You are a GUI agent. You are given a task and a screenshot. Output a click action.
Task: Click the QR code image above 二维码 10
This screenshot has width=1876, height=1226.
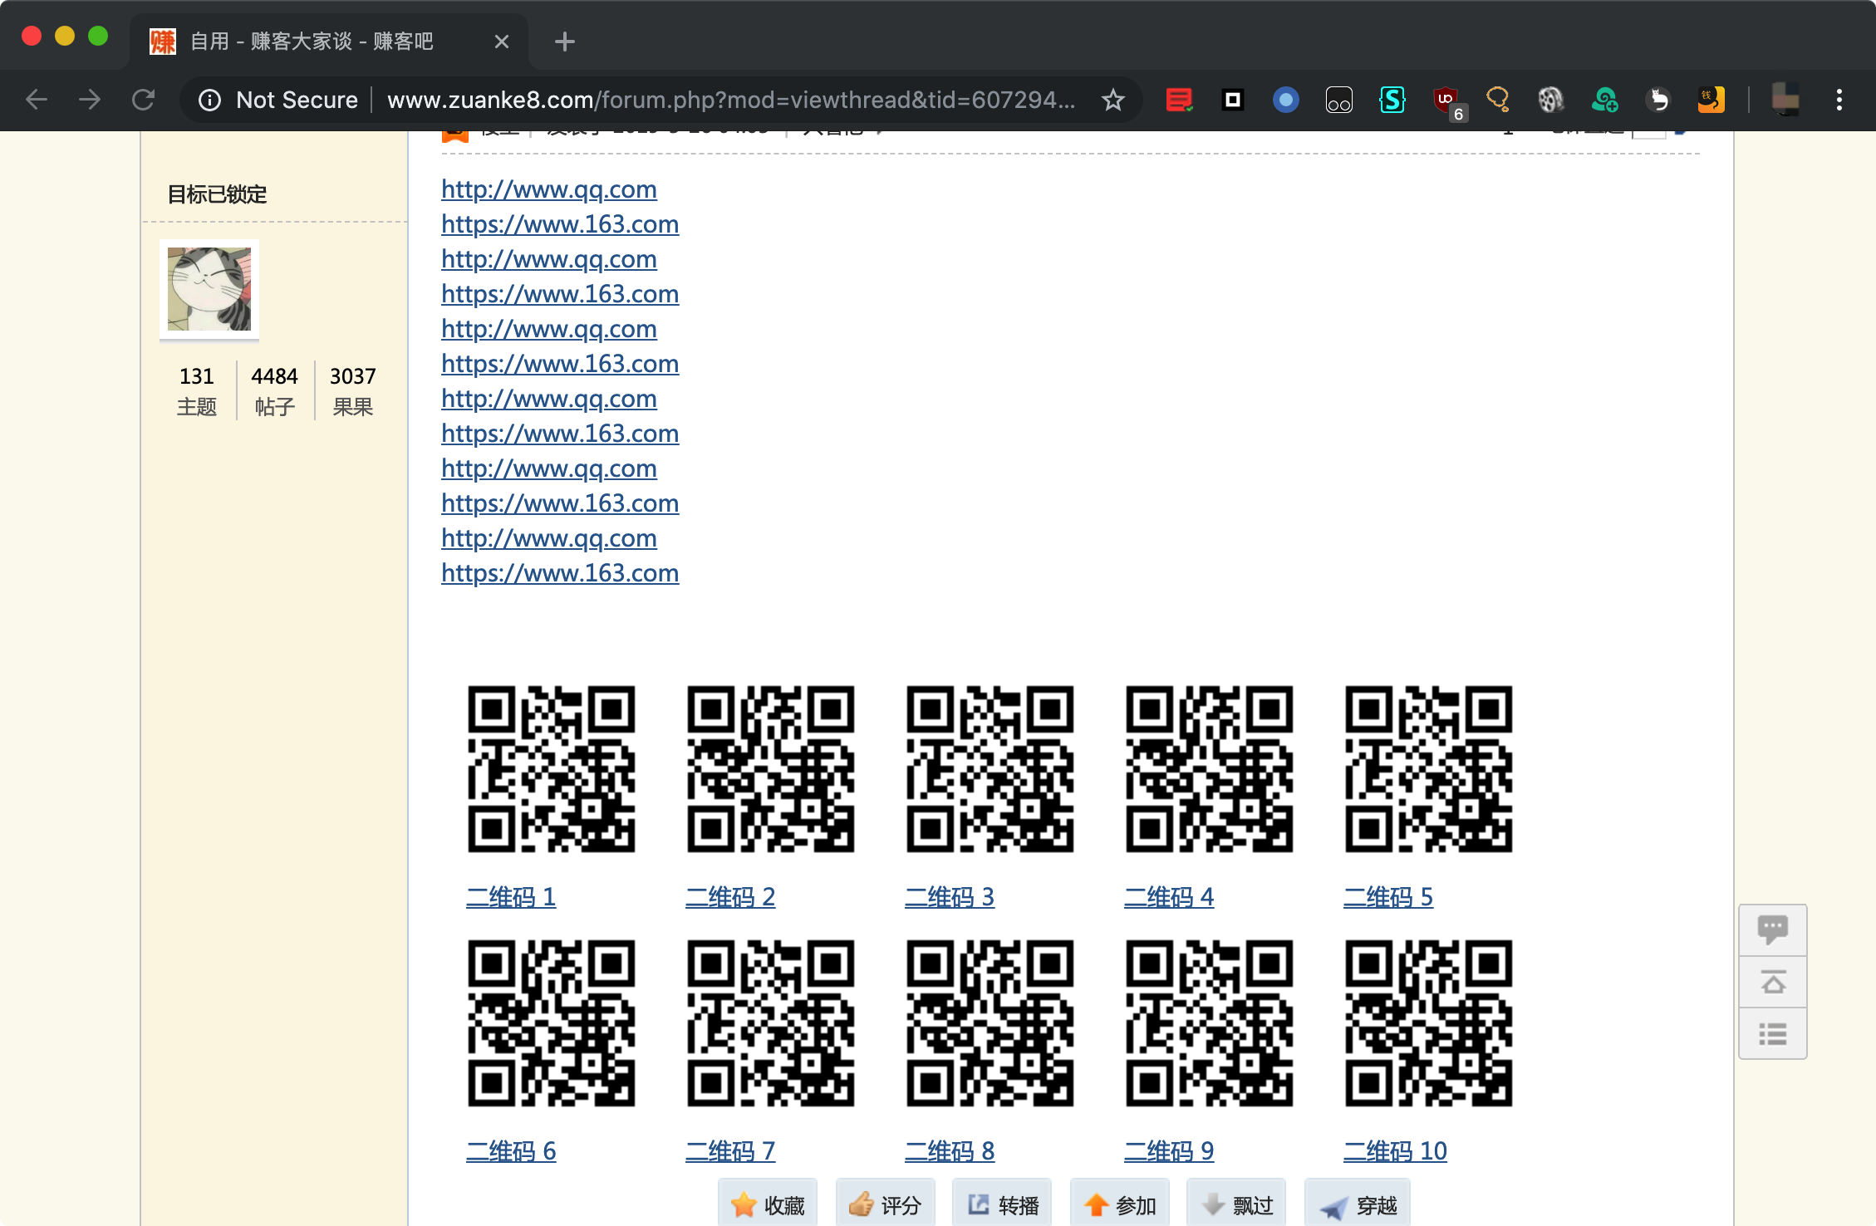click(1429, 1023)
